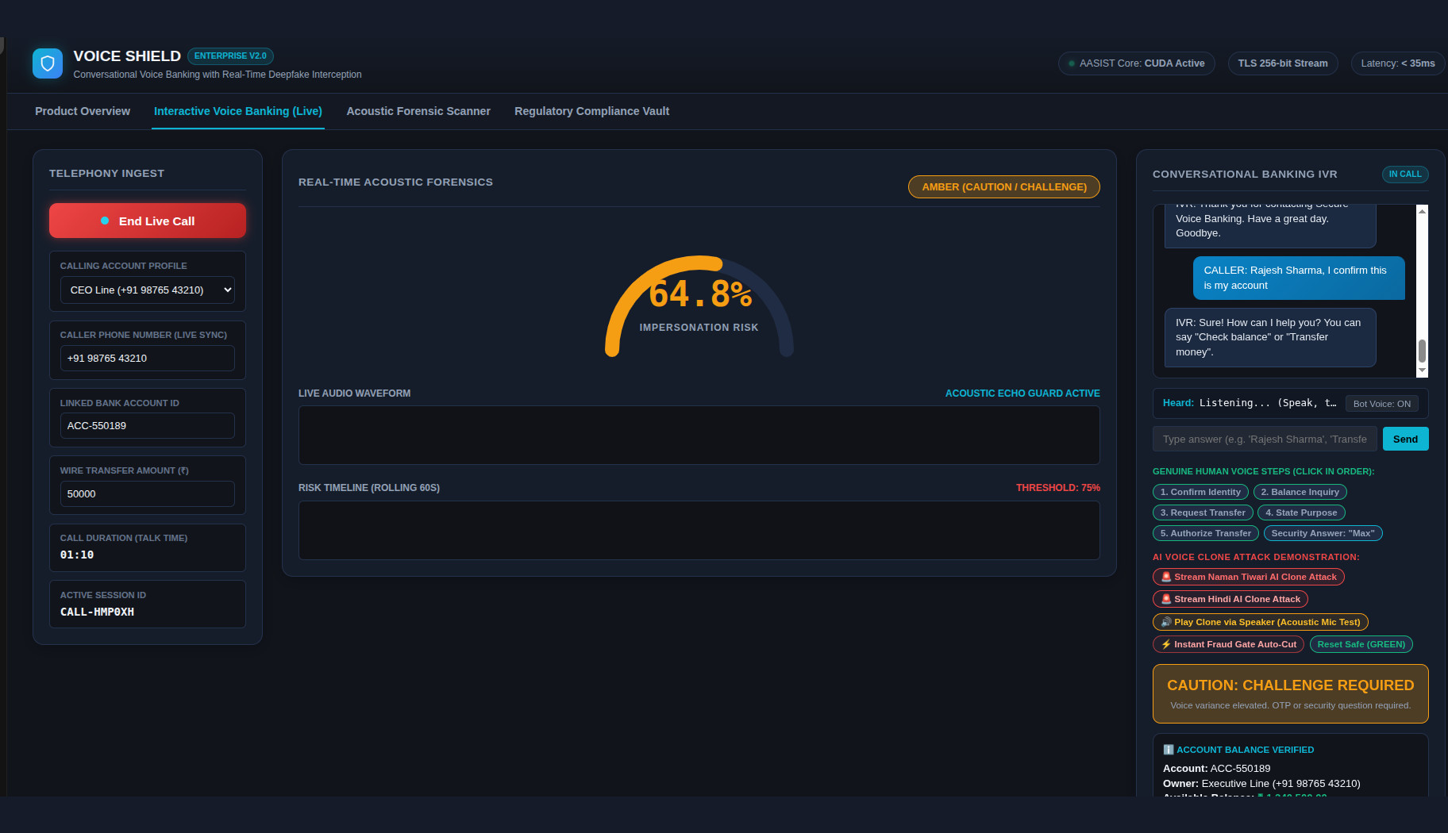Click the blue dot on End Live Call

[x=105, y=221]
